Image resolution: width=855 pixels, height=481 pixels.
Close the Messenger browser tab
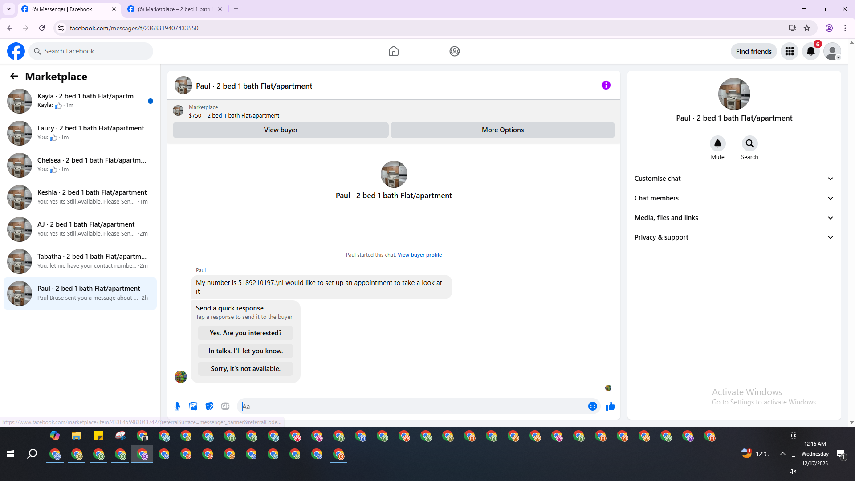coord(114,9)
